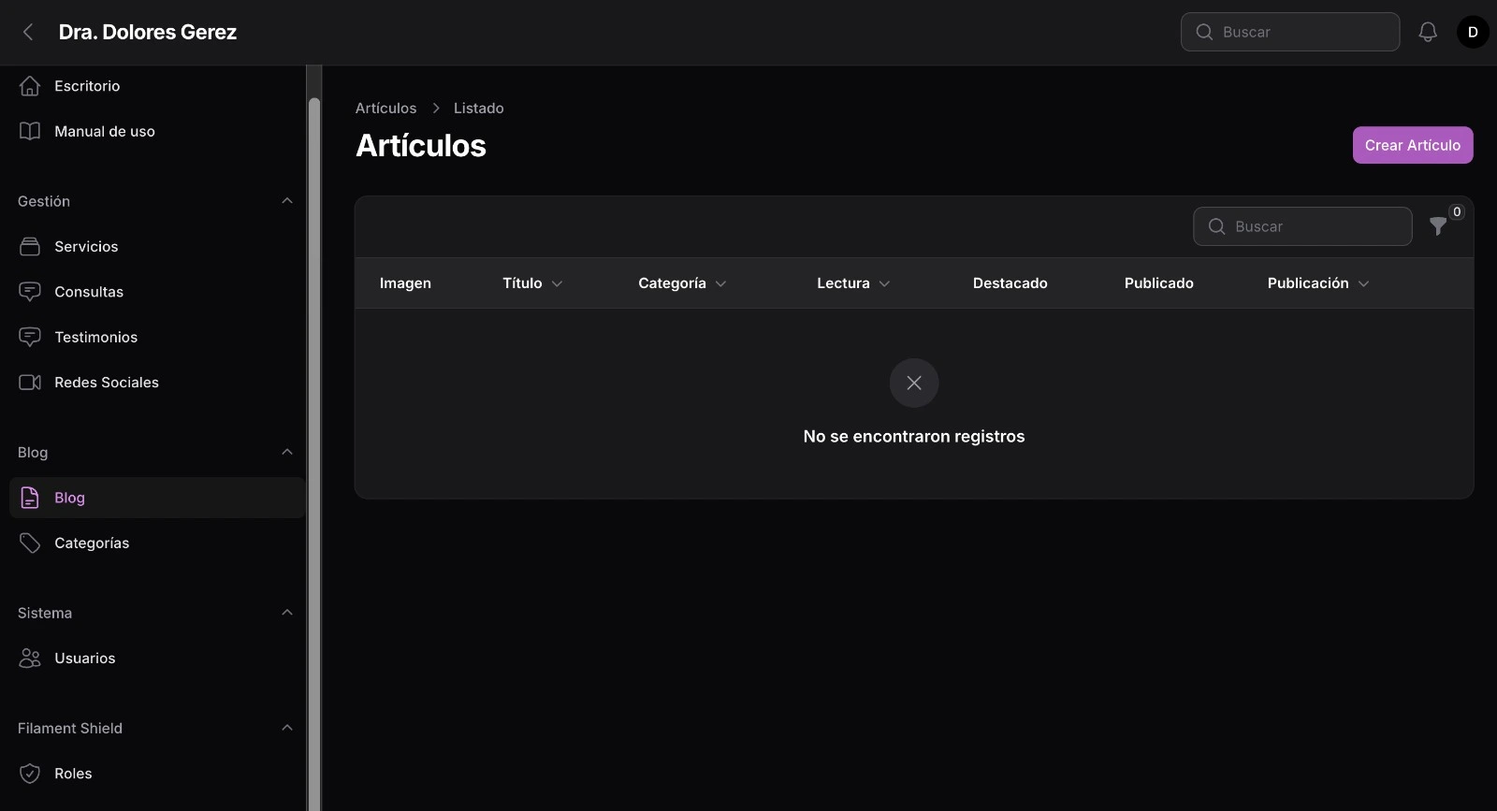Click the Categorías tag icon
The width and height of the screenshot is (1497, 811).
pyautogui.click(x=30, y=543)
